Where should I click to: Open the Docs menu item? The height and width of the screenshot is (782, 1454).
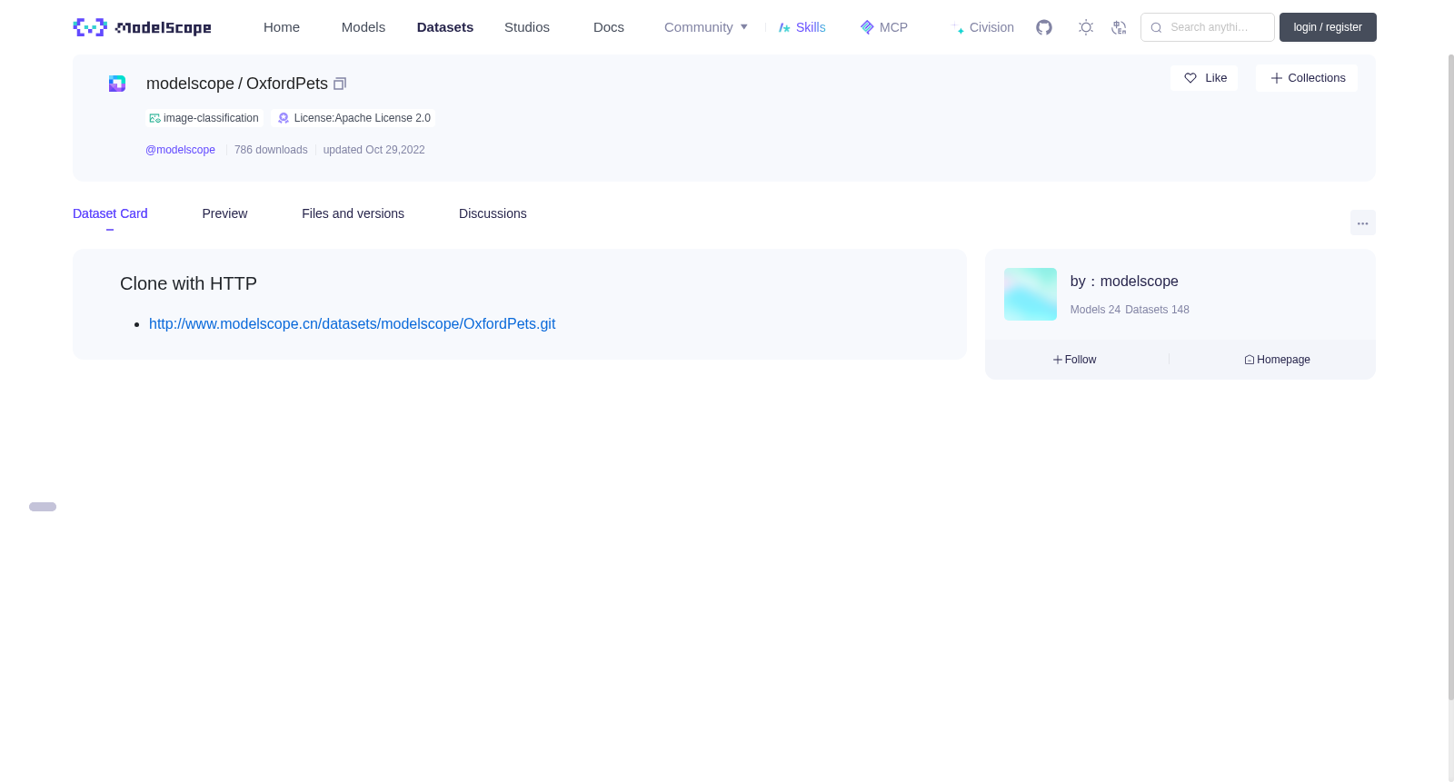(609, 27)
